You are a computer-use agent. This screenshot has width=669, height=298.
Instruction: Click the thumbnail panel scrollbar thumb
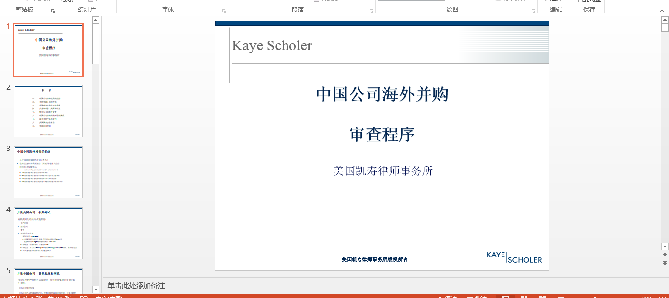point(96,44)
